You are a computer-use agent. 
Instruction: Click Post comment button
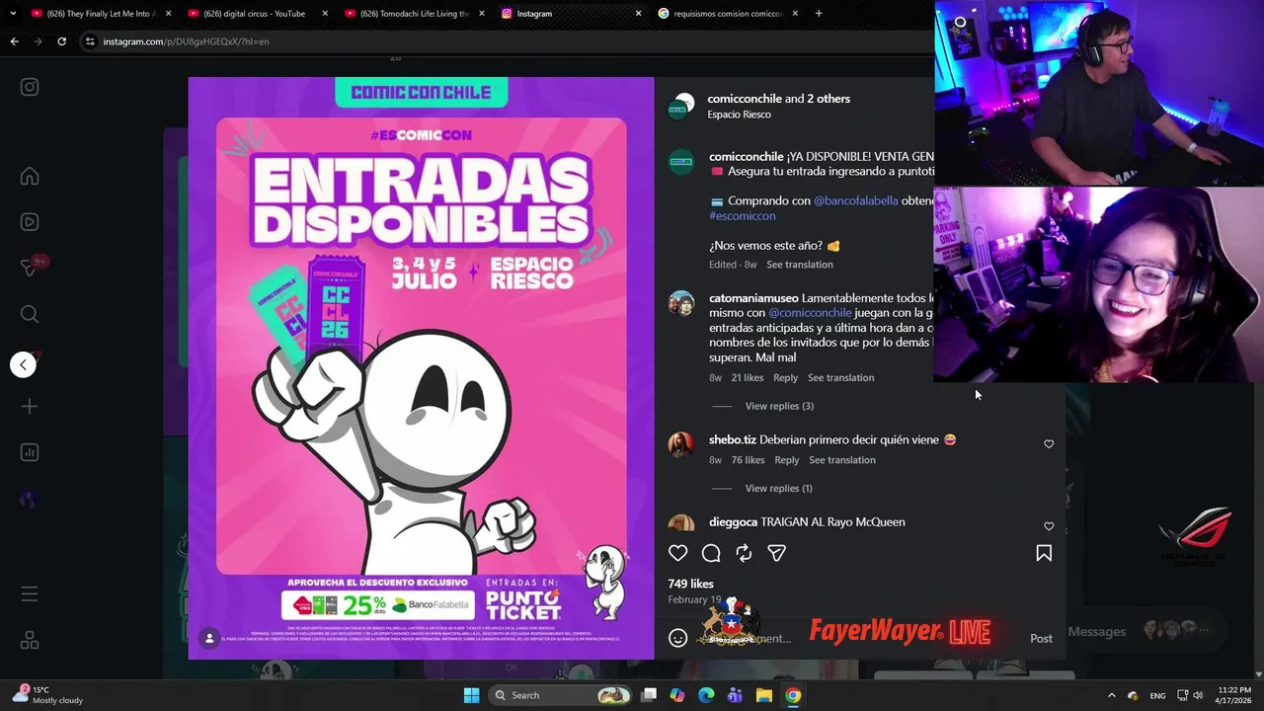pos(1041,638)
